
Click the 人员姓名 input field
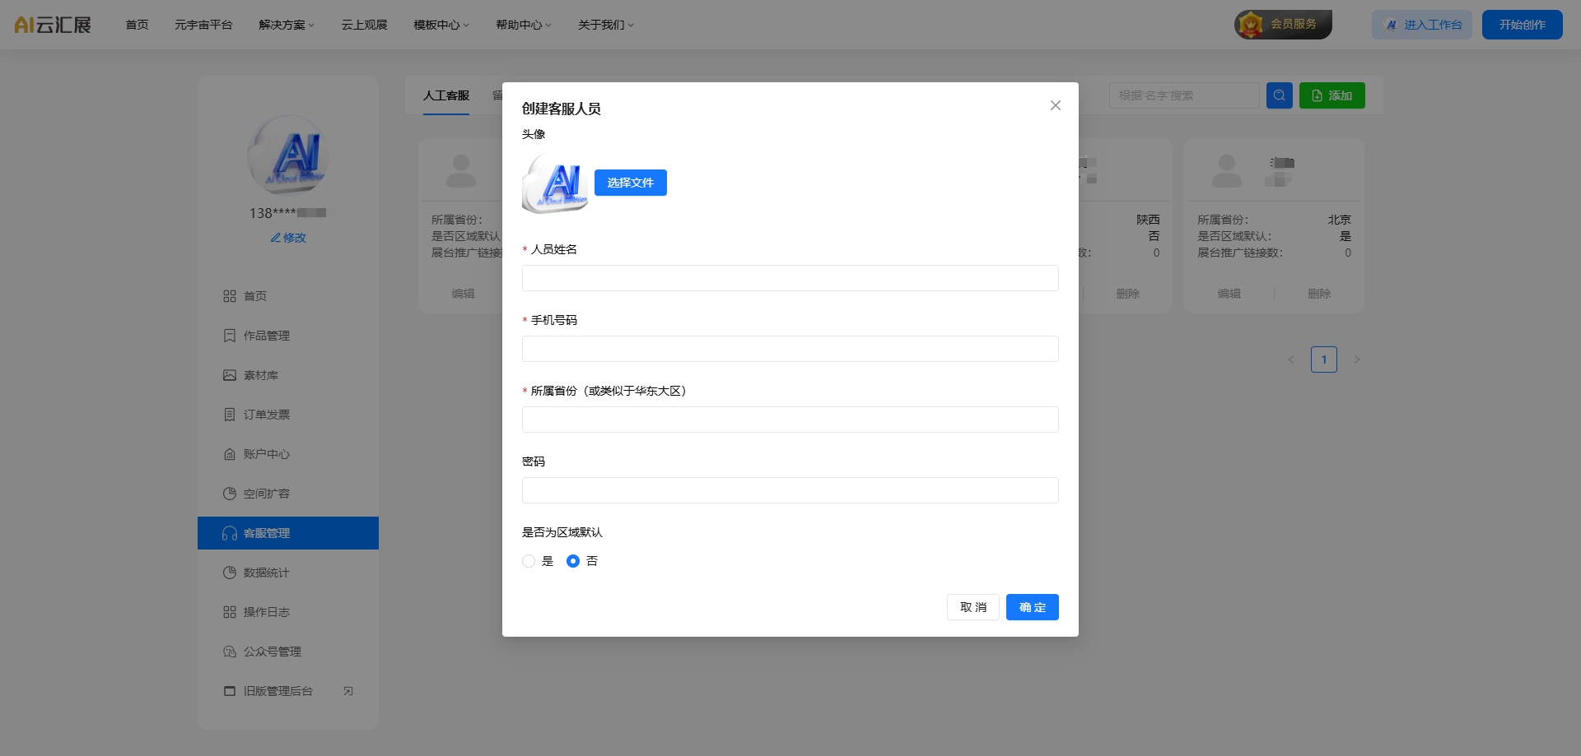(789, 278)
